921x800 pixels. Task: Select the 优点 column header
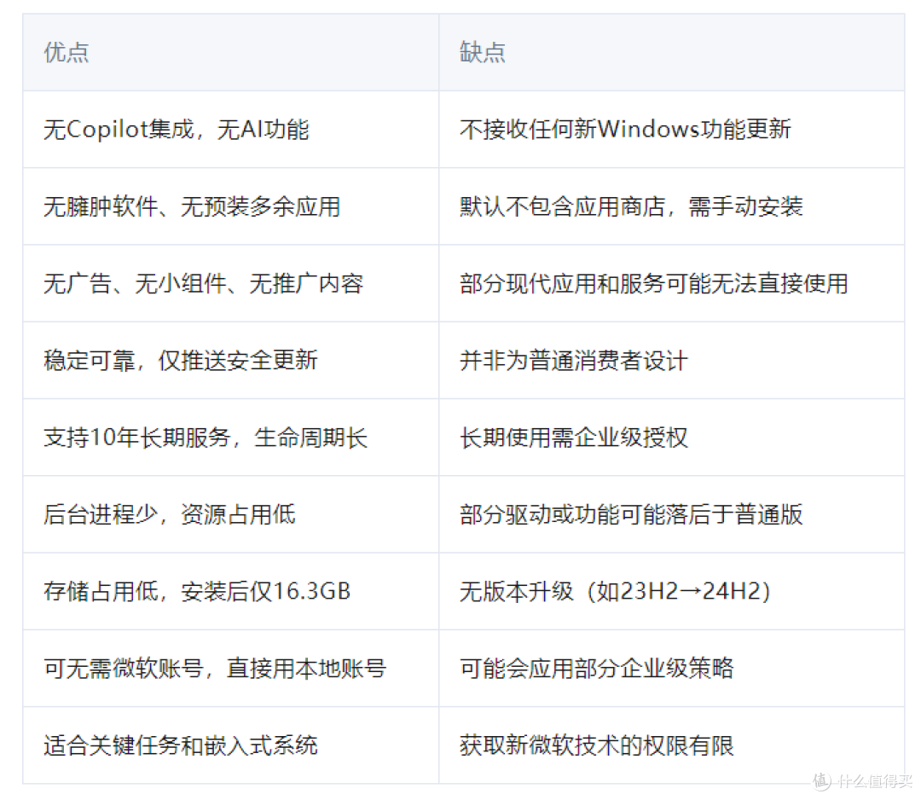click(231, 52)
